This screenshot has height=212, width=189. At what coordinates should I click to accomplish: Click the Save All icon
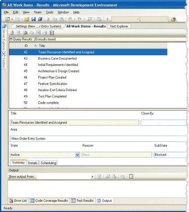pyautogui.click(x=40, y=19)
